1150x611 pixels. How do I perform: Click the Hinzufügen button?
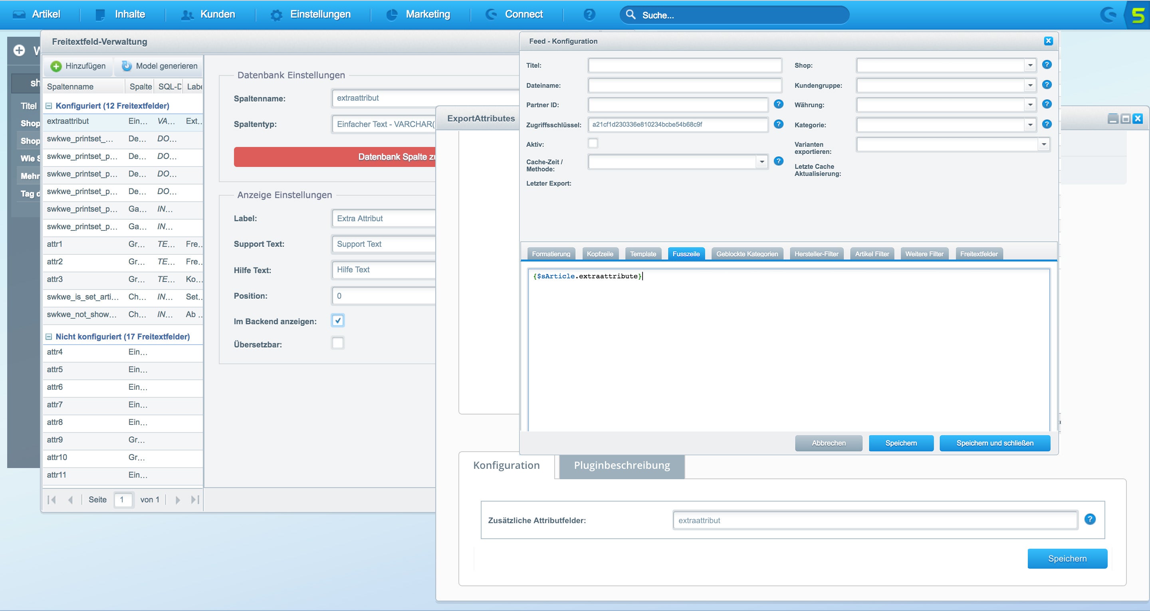[x=78, y=66]
